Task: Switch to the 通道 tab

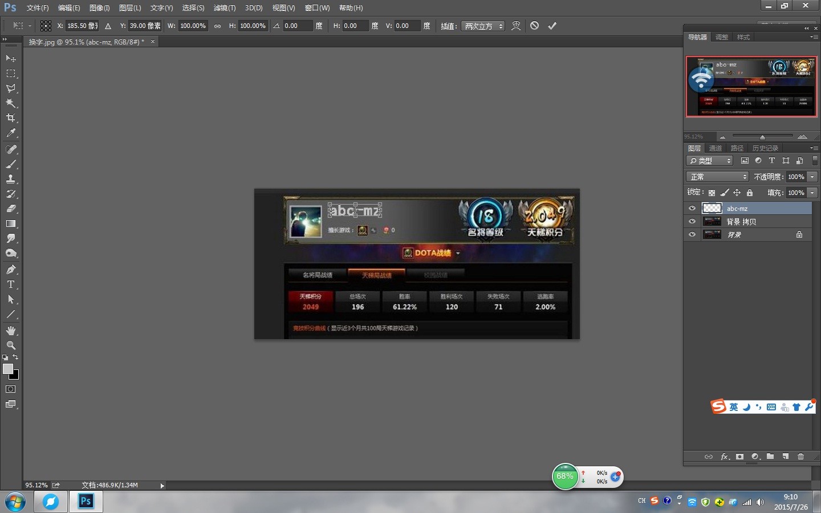Action: pos(716,148)
